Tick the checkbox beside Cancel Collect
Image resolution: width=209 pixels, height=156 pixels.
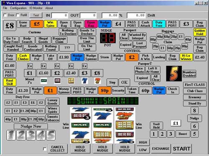tap(45, 149)
